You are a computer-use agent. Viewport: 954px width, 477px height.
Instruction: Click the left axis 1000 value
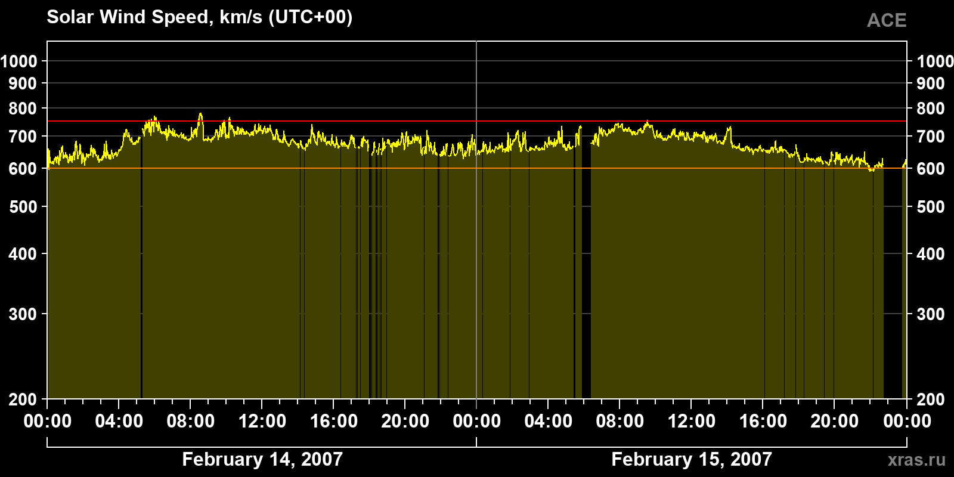[18, 61]
